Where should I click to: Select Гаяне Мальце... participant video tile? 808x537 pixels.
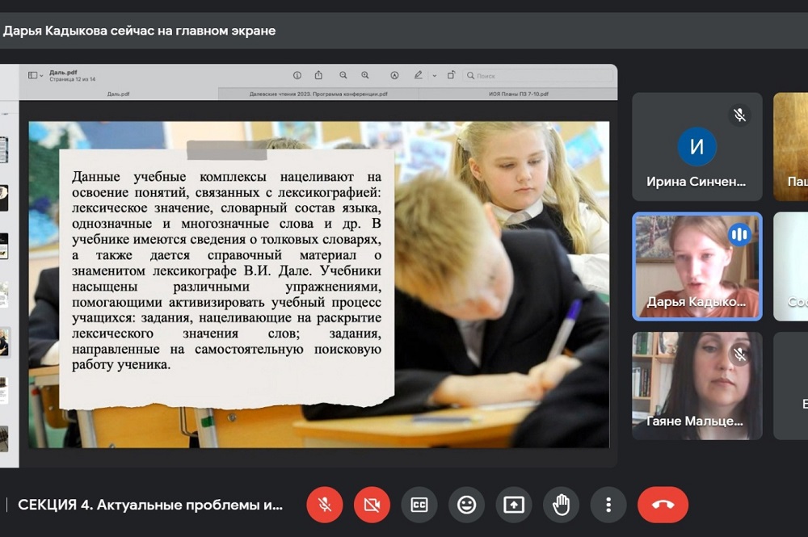click(x=696, y=385)
